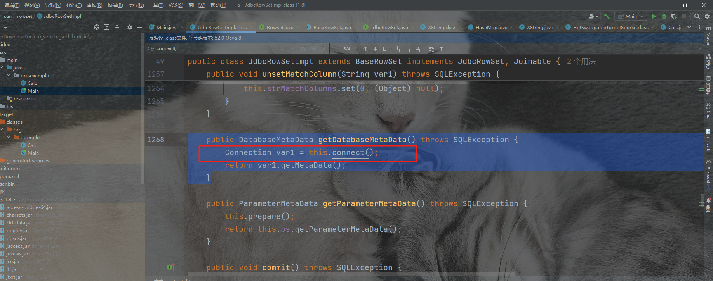713x281 pixels.
Task: Select the Calc class under org.example
Action: (x=32, y=83)
